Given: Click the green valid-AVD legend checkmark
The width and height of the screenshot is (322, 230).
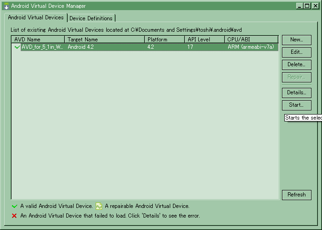Looking at the screenshot, I should click(15, 206).
